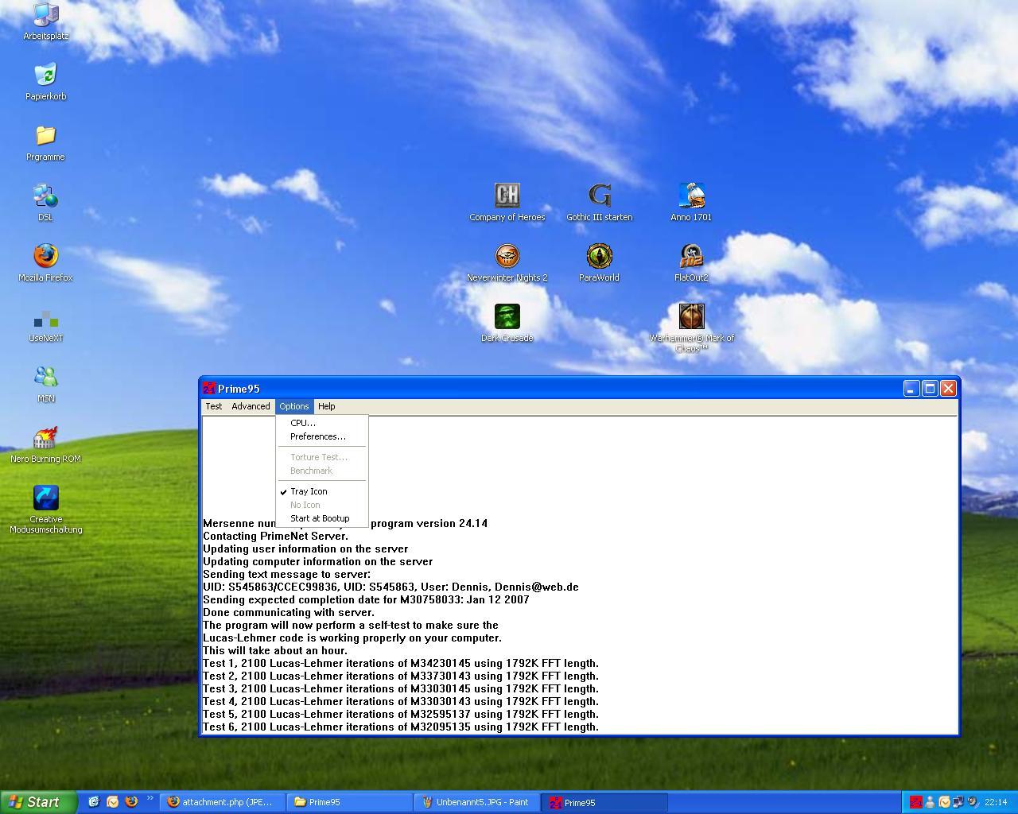The height and width of the screenshot is (814, 1018).
Task: Expand the quick launch overflow chevron
Action: tap(150, 798)
